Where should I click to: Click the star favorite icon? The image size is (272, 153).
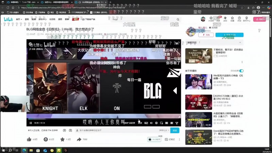point(62,139)
